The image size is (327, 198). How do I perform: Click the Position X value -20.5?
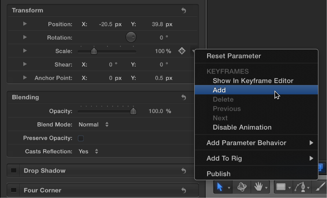[106, 24]
